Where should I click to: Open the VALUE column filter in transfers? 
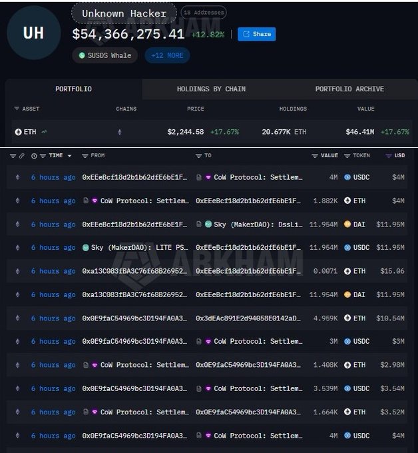[x=315, y=156]
